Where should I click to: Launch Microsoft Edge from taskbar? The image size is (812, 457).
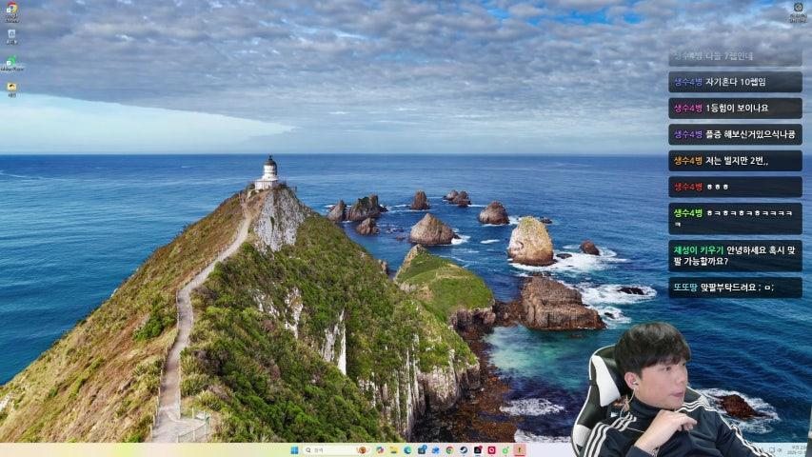(x=407, y=450)
